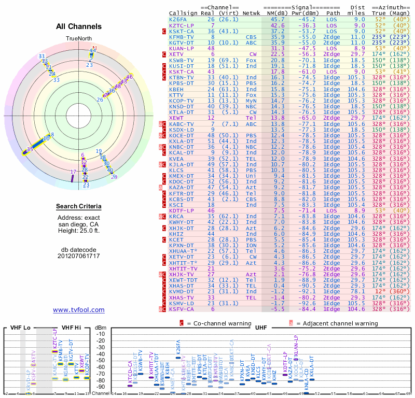
Task: Click the KZTC-LP bar in the VHF Hi chart
Action: tap(55, 352)
